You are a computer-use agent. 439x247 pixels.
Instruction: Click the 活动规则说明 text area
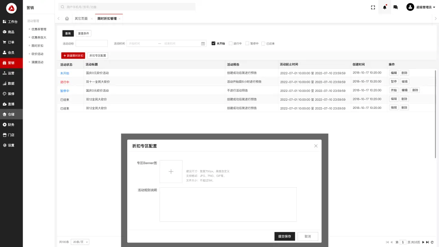click(228, 204)
